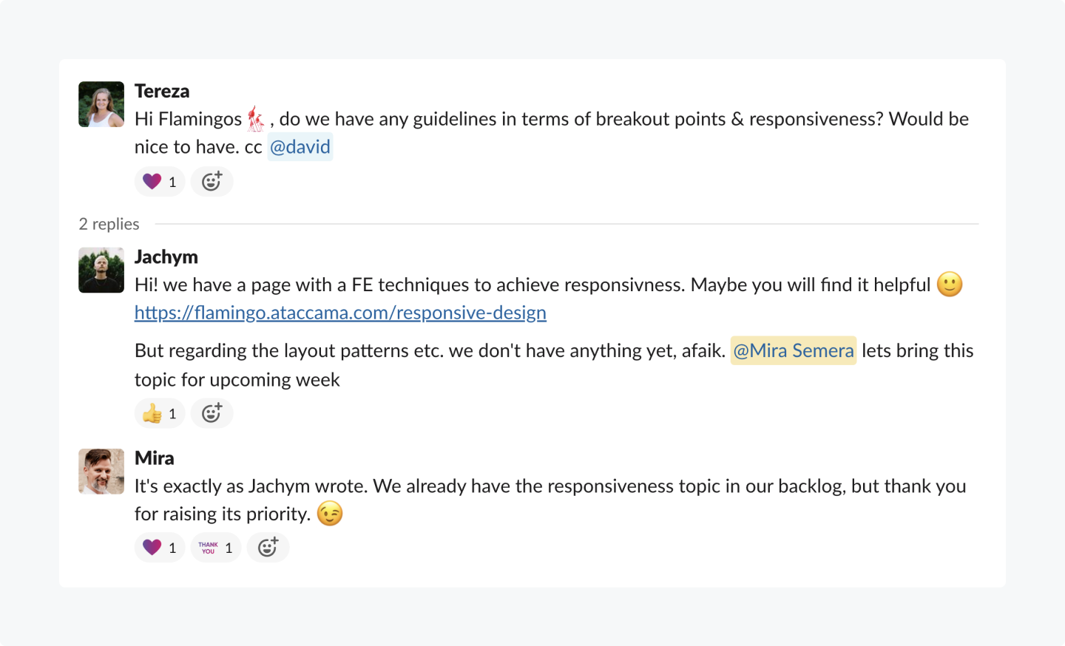Click the Tereza sender name
Viewport: 1065px width, 646px height.
[x=162, y=91]
